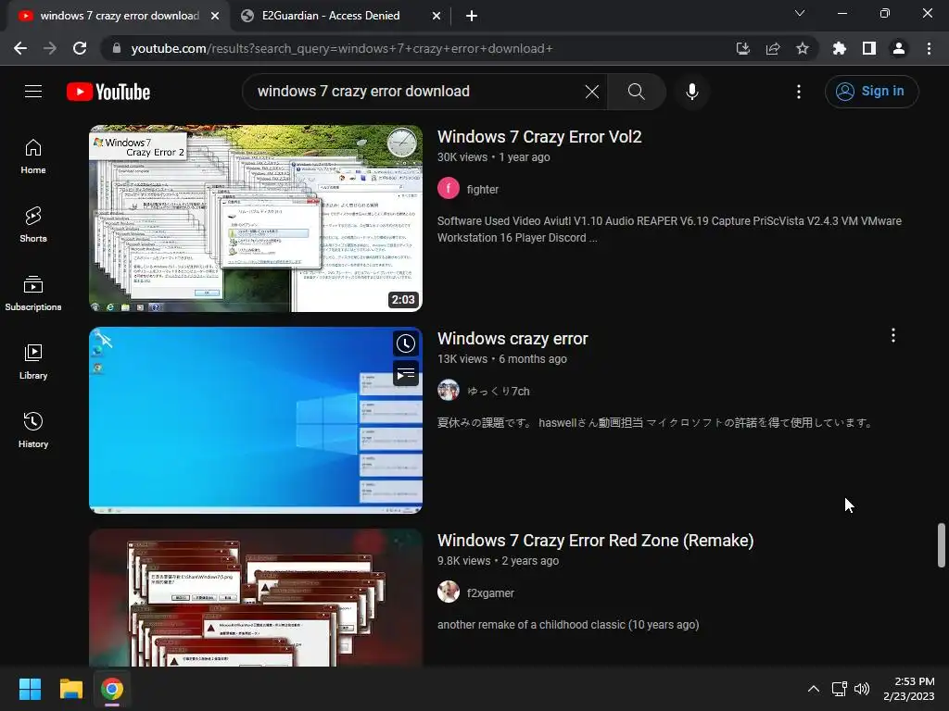Visit the fighter channel name
949x711 pixels.
[482, 189]
